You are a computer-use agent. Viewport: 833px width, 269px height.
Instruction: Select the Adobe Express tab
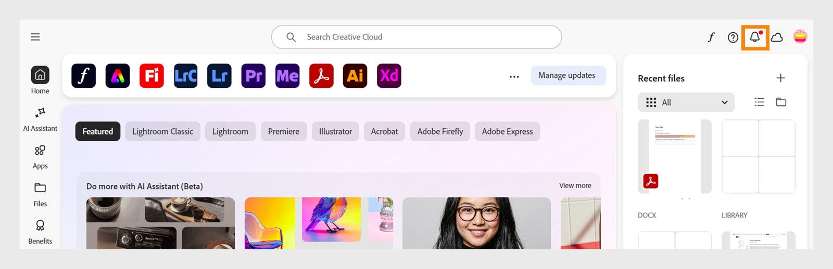[508, 131]
